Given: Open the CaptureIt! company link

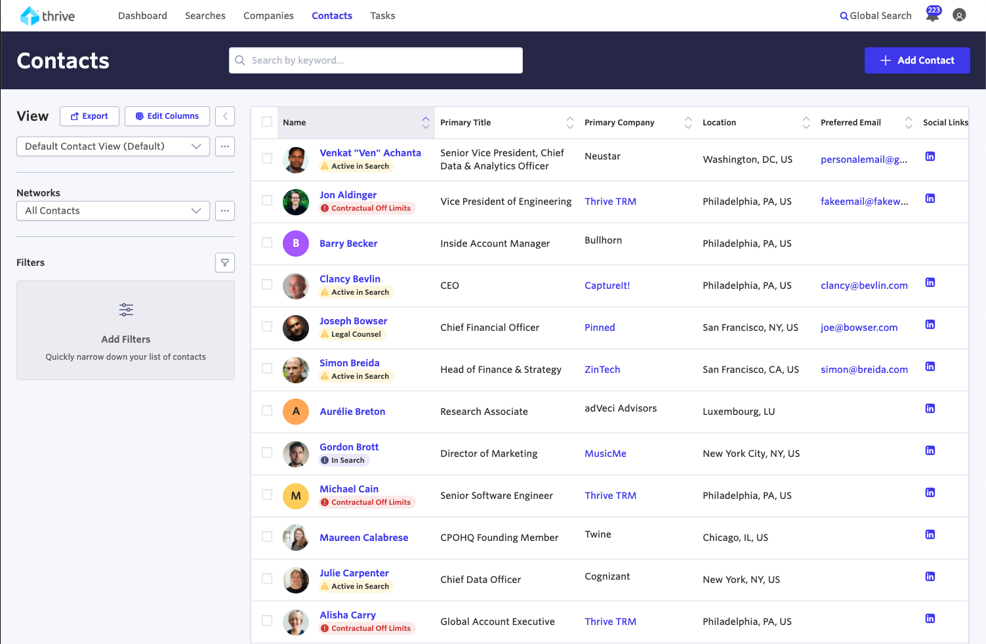Looking at the screenshot, I should click(x=607, y=286).
